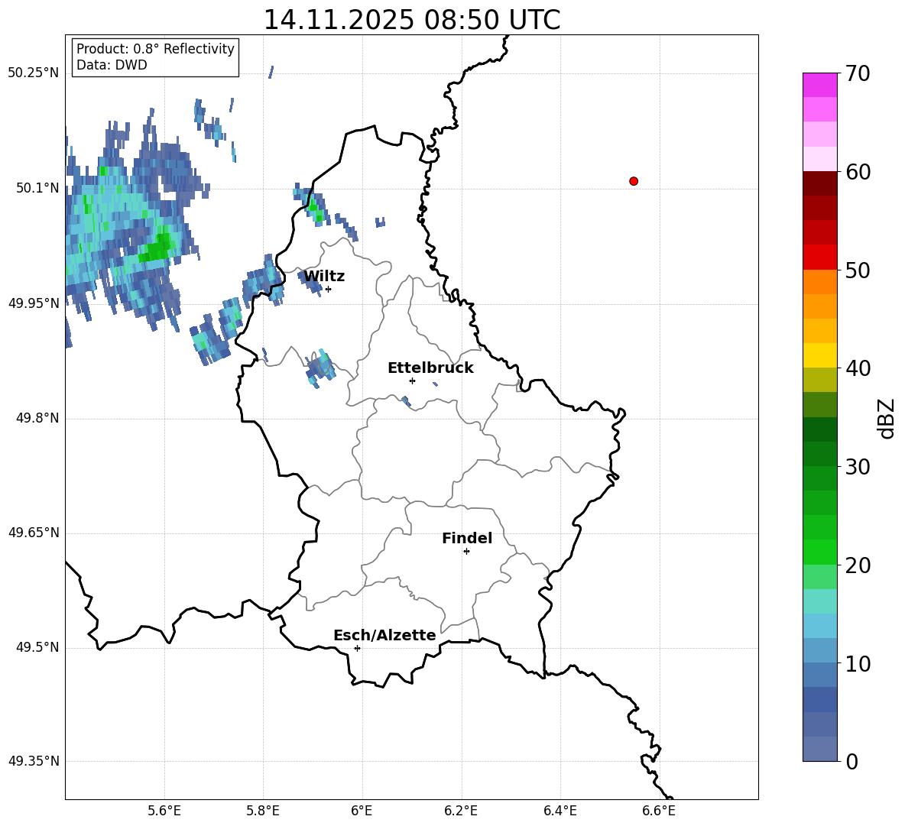The image size is (905, 826).
Task: Click the bottom slate-blue colorbar segment at 0
Action: tap(819, 749)
